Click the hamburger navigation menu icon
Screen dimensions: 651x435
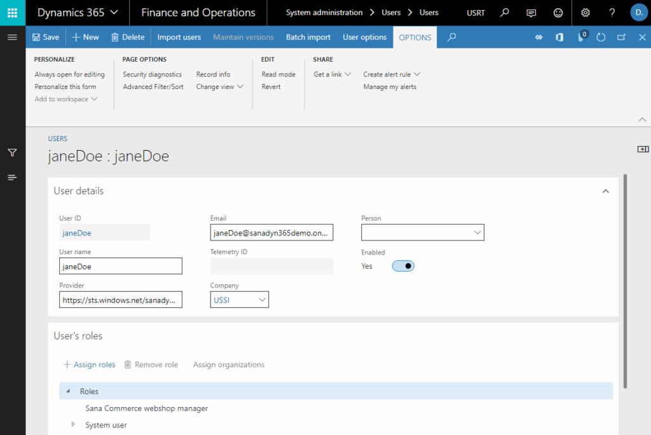coord(12,38)
